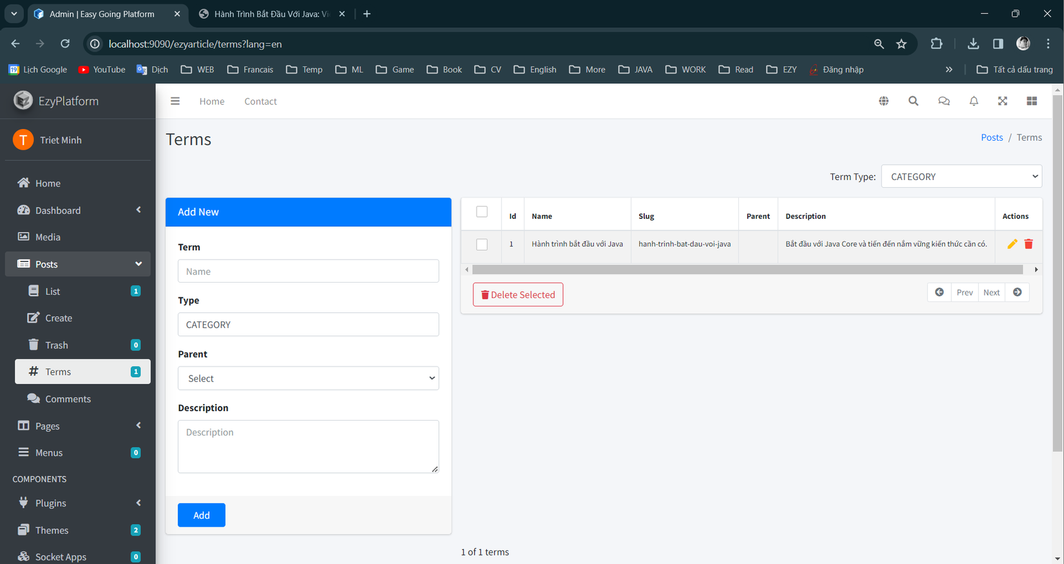Click the Next pagination button
The image size is (1064, 564).
coord(991,292)
